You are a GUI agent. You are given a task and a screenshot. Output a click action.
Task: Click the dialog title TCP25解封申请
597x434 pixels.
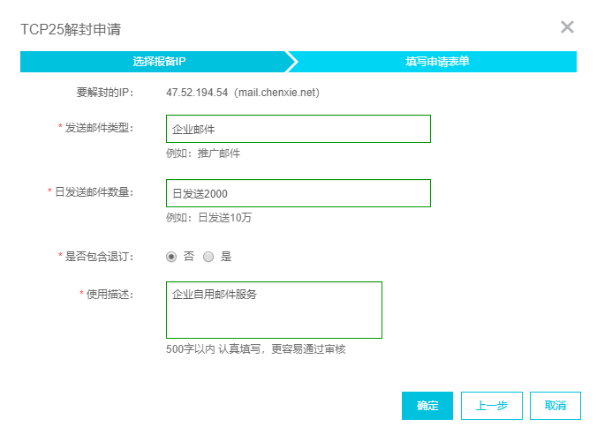[71, 29]
